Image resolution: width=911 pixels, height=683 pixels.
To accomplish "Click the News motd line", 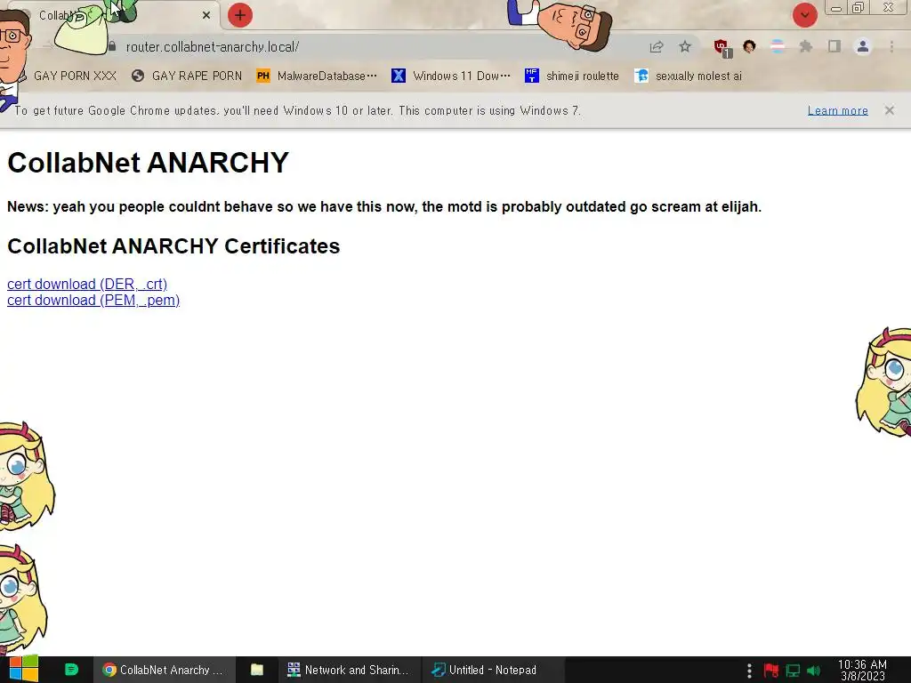I will click(384, 206).
